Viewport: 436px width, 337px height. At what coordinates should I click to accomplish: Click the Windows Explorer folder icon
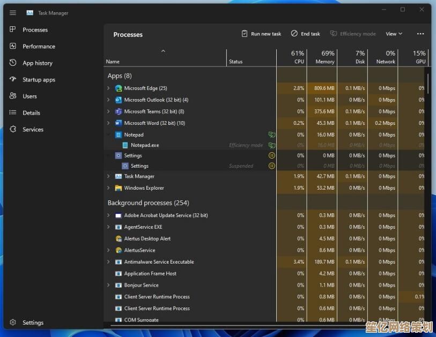119,188
